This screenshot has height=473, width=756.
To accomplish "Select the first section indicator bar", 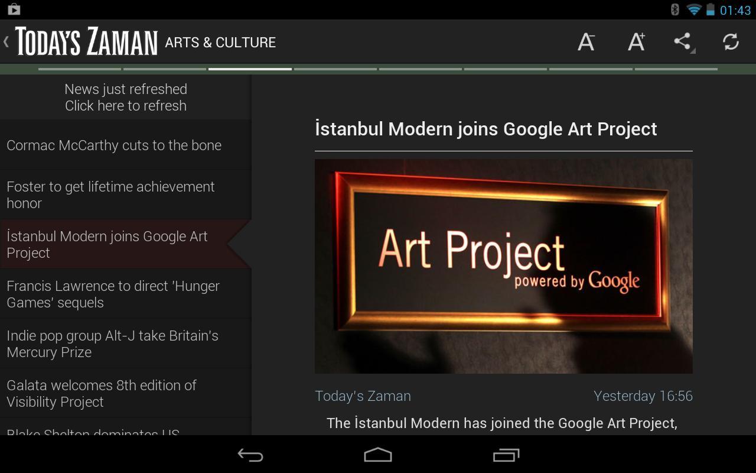I will [x=79, y=69].
